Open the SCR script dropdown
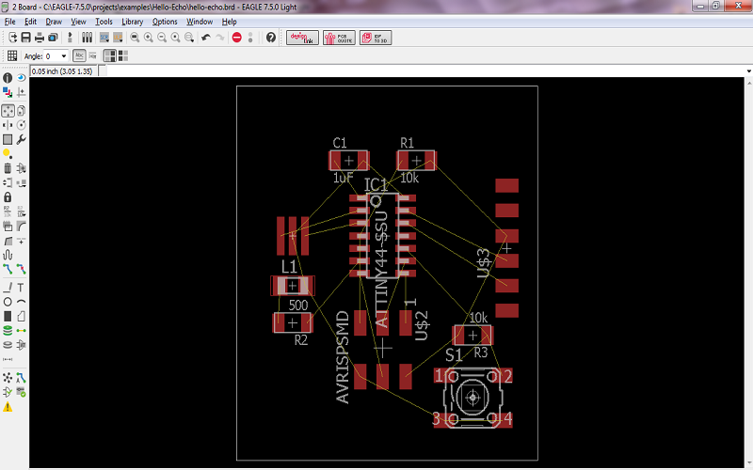 (104, 38)
